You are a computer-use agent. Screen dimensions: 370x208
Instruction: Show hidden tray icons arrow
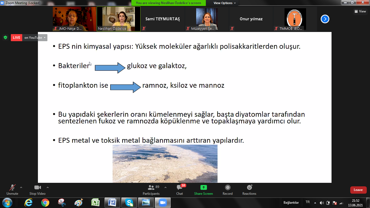point(315,203)
